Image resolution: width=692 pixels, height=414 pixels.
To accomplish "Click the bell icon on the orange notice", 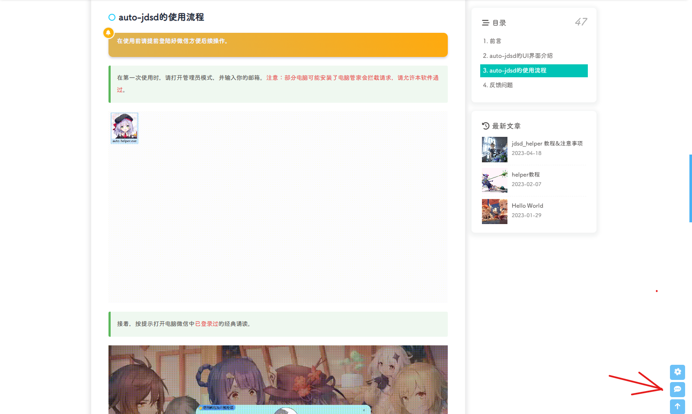I will pyautogui.click(x=108, y=33).
